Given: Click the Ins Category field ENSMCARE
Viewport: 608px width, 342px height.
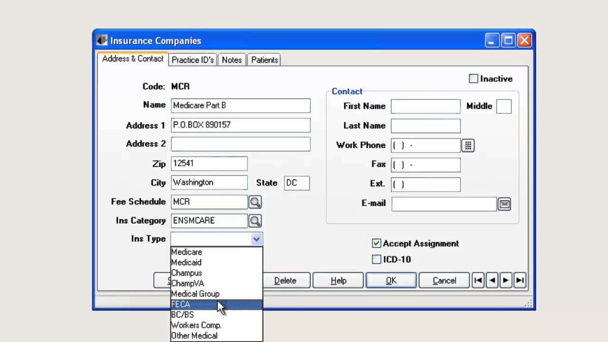Looking at the screenshot, I should click(x=209, y=221).
